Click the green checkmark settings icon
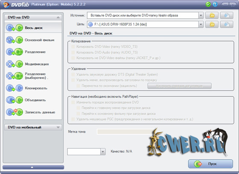This screenshot has height=174, width=239. pos(208,4)
